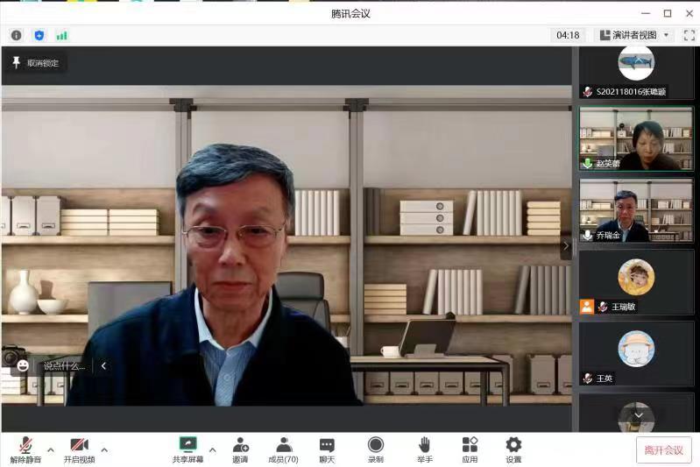700x467 pixels.
Task: Expand audio options arrow beside 解除静音
Action: (x=51, y=449)
